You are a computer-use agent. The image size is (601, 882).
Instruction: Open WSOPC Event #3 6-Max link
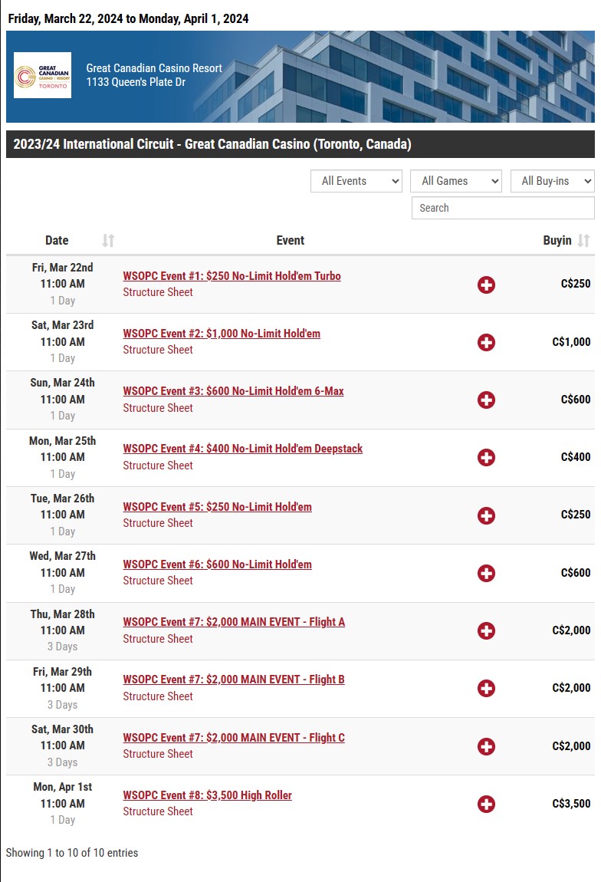[233, 391]
